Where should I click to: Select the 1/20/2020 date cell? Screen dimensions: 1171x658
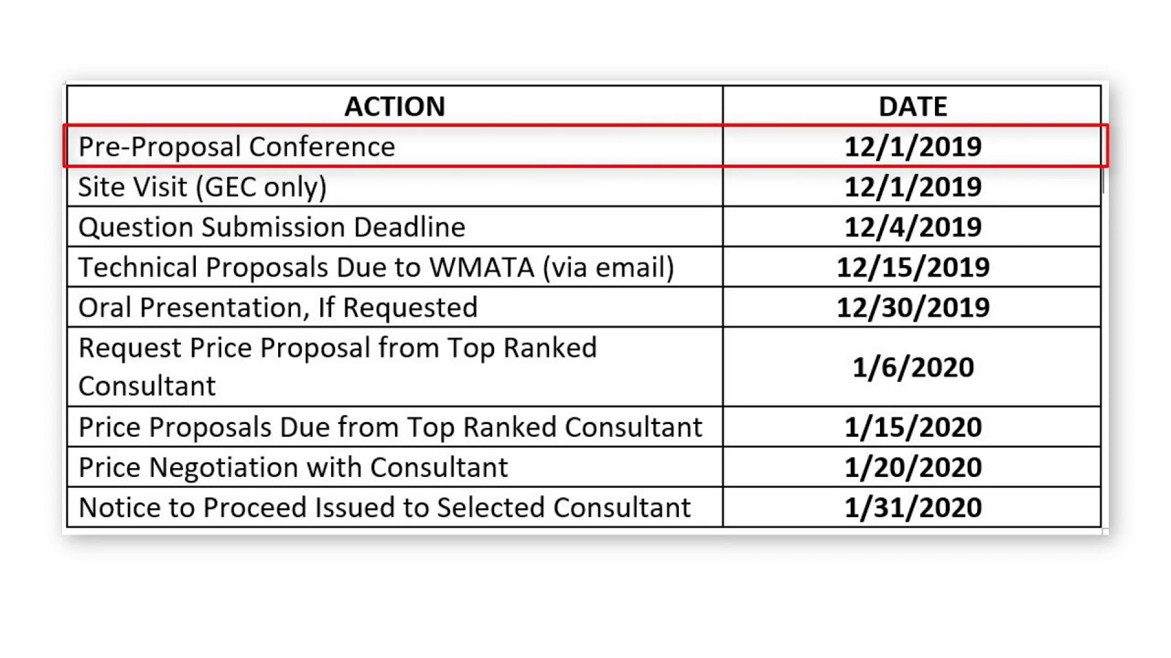[x=912, y=467]
